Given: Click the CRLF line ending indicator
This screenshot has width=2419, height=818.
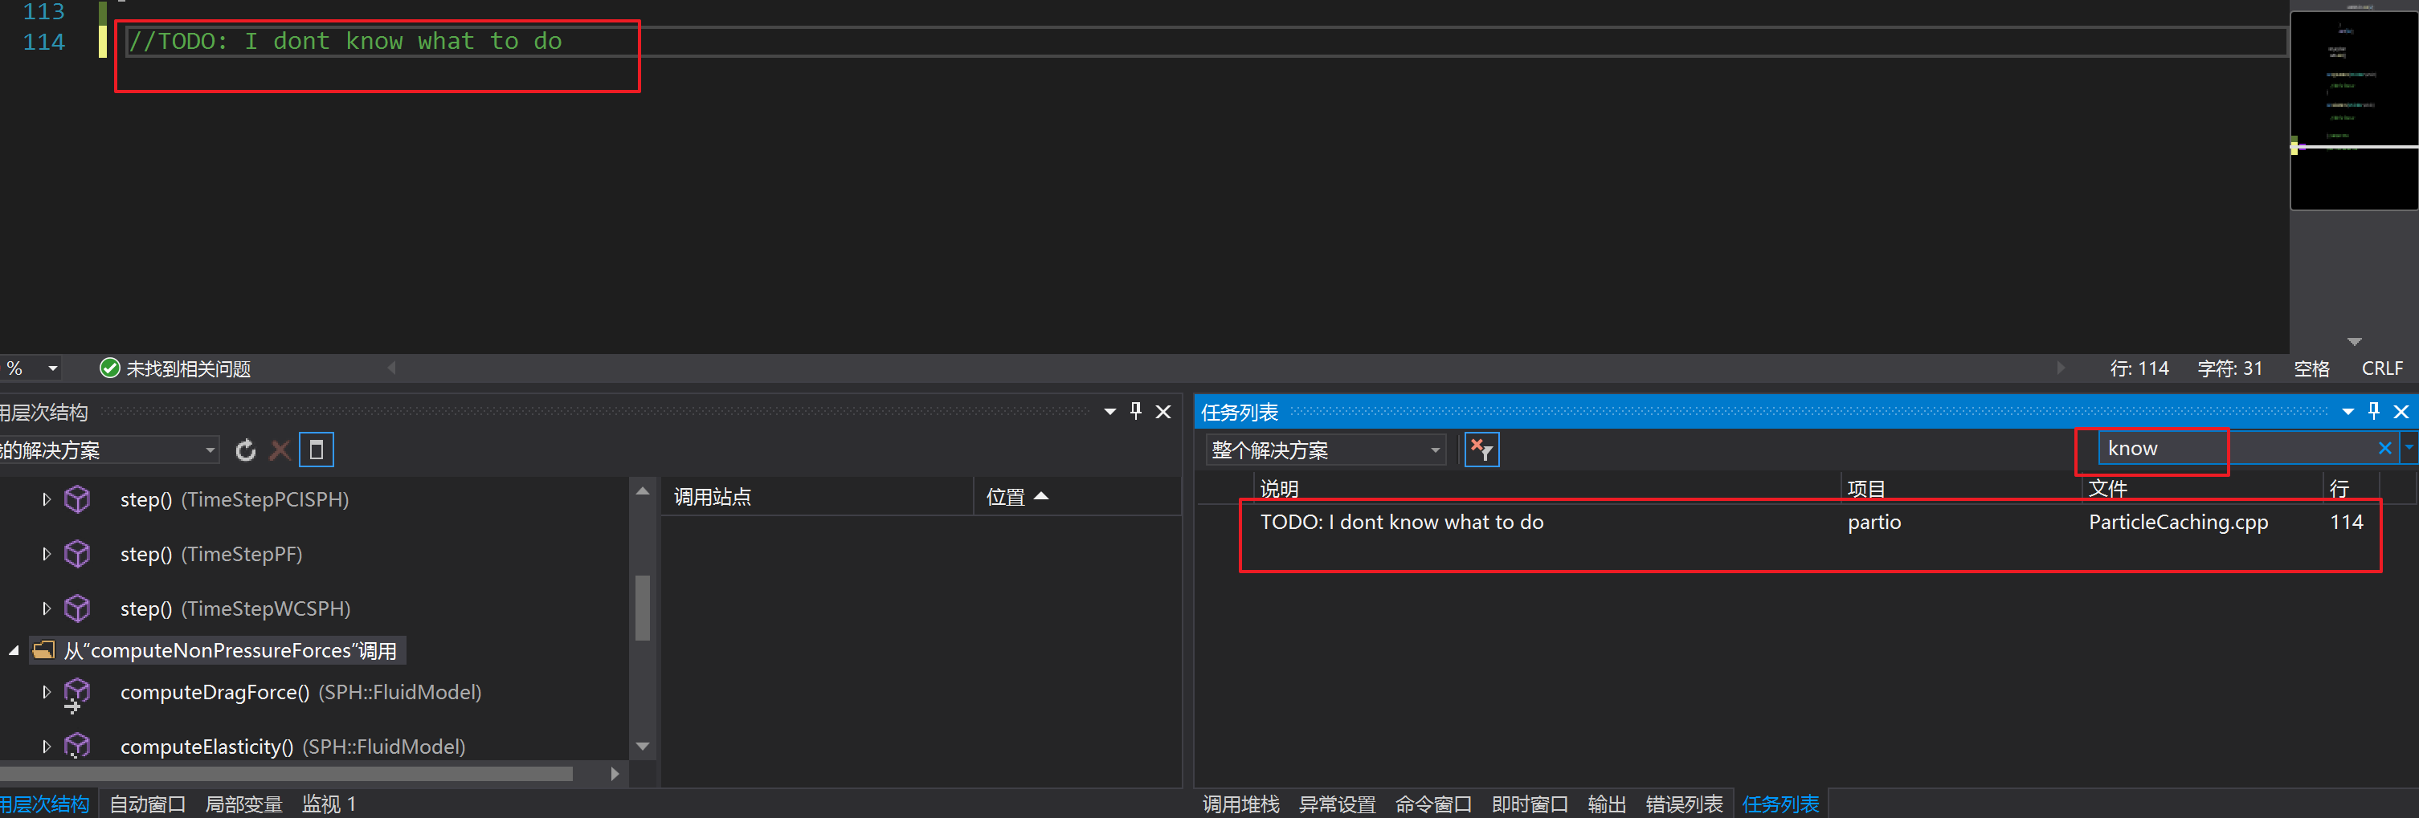Looking at the screenshot, I should [x=2381, y=368].
